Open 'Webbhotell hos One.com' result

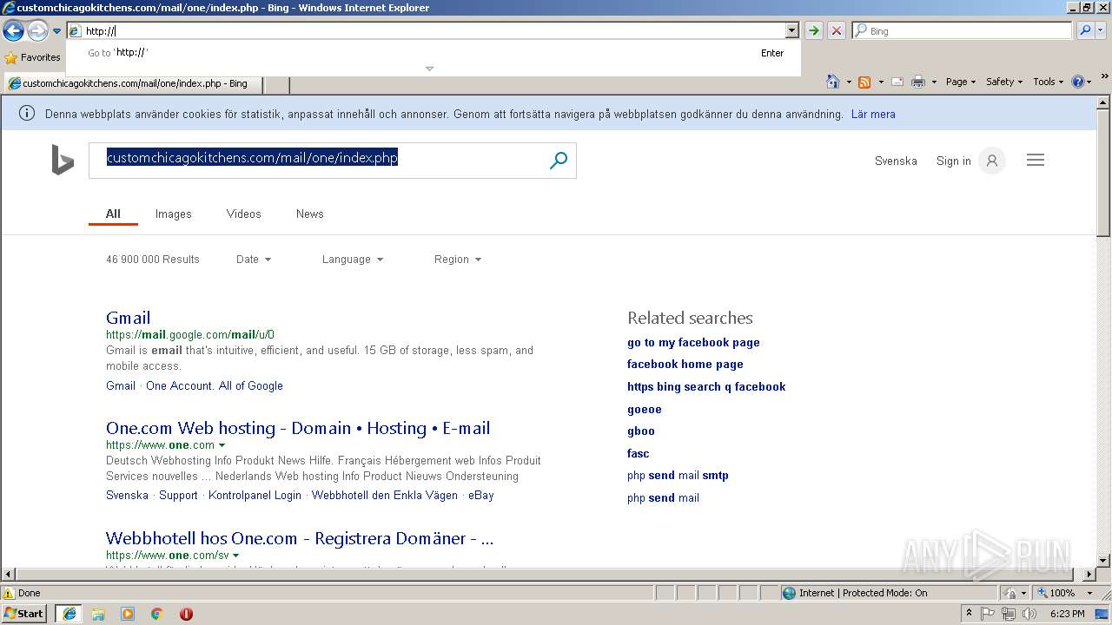click(300, 538)
